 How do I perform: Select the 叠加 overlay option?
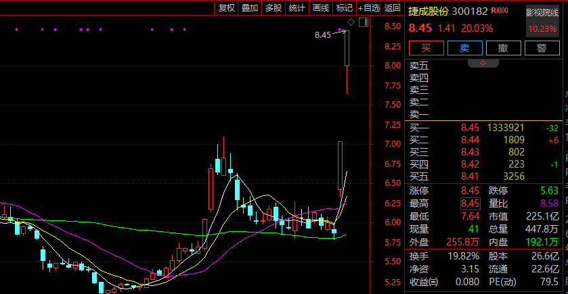pos(250,8)
